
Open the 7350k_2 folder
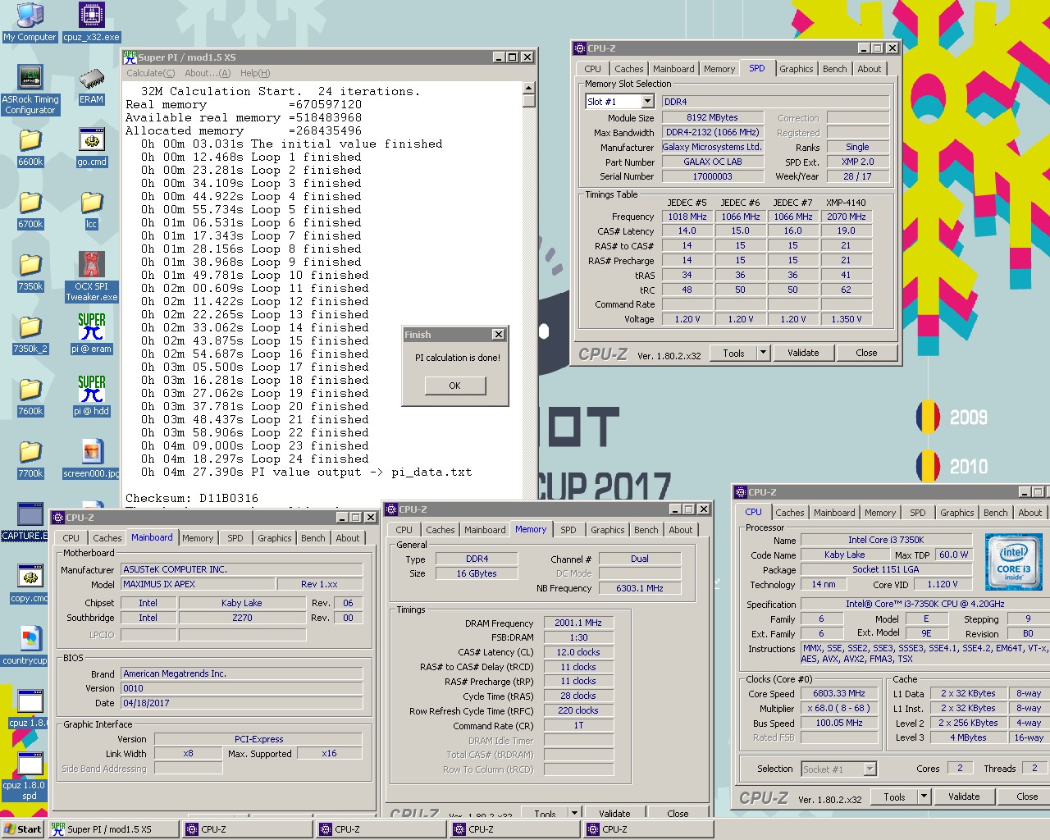click(x=30, y=335)
